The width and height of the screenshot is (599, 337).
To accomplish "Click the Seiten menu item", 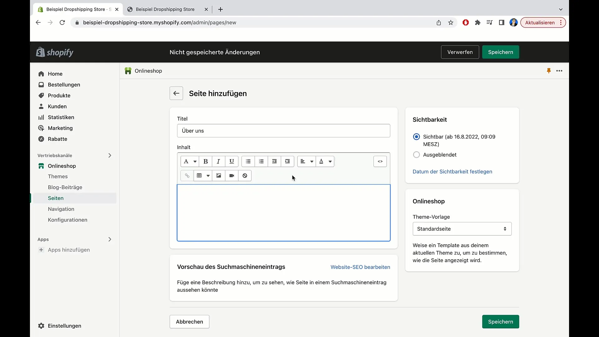I will click(x=56, y=198).
